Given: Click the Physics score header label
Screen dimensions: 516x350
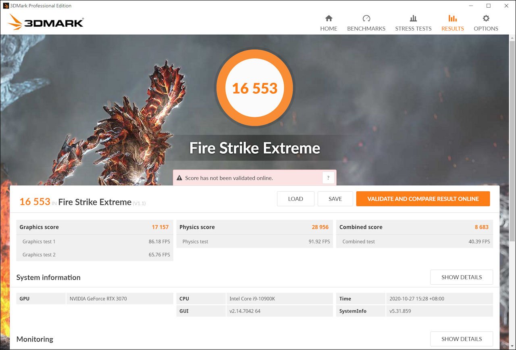Looking at the screenshot, I should 197,227.
